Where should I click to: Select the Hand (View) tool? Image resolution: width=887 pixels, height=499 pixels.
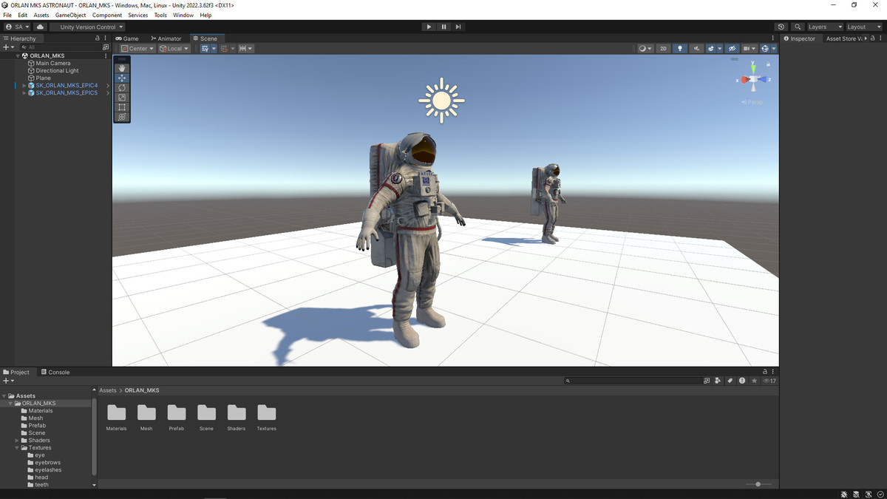122,68
